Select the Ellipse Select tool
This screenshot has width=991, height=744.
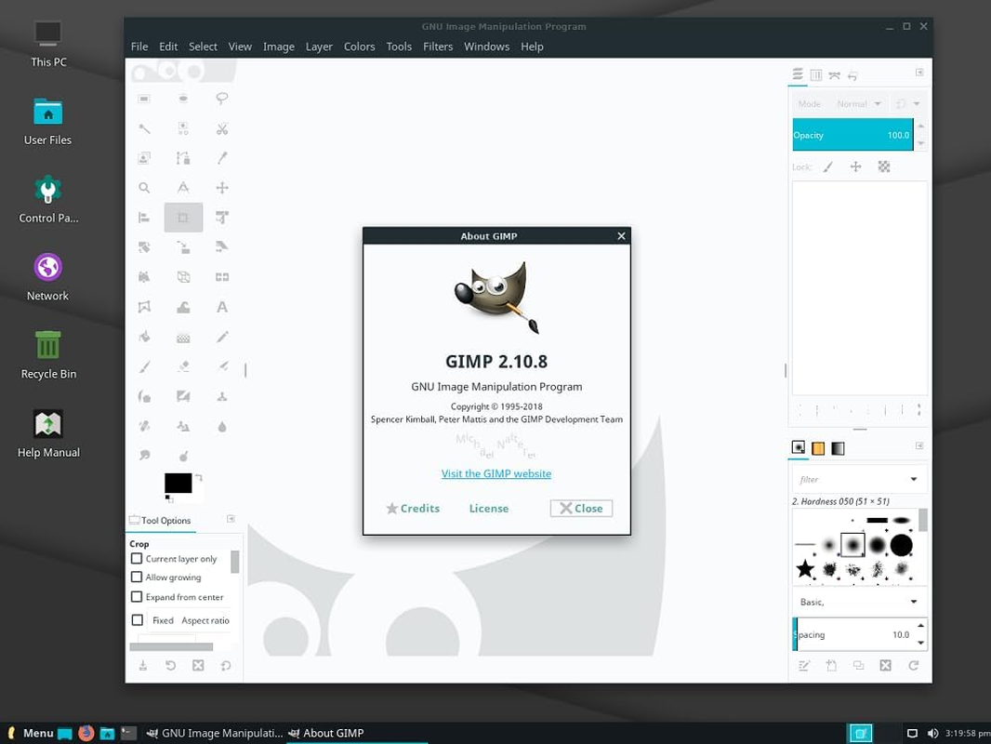click(x=183, y=98)
